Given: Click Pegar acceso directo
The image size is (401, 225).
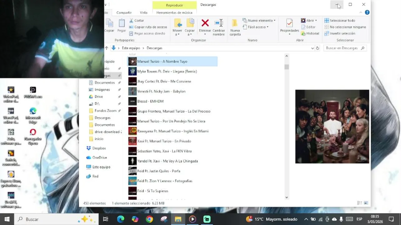Looking at the screenshot, I should click(x=147, y=33).
